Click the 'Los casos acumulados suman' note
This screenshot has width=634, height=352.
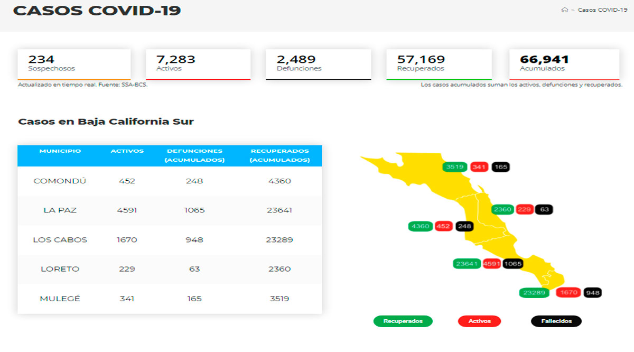click(521, 85)
